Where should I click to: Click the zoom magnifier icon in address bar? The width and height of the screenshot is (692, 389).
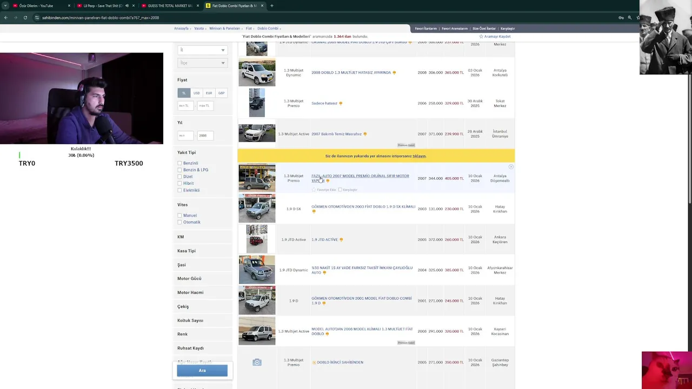point(629,17)
